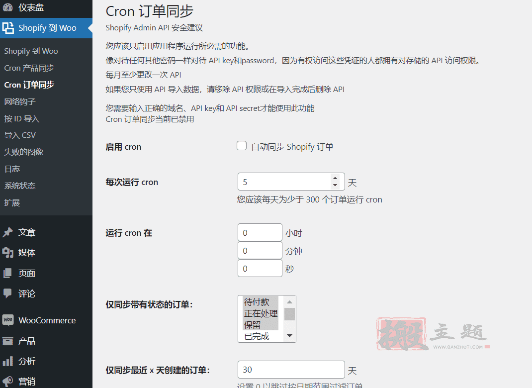
Task: Go to 系统状态 page
Action: coord(20,186)
